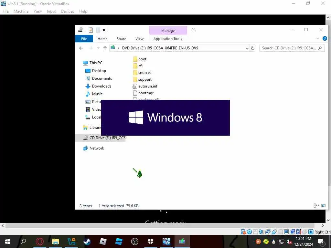Select the boot folder
This screenshot has width=331, height=248.
[140, 59]
